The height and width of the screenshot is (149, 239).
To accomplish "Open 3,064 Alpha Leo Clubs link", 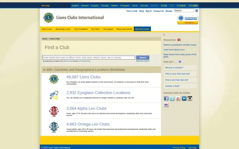I will pyautogui.click(x=86, y=108).
